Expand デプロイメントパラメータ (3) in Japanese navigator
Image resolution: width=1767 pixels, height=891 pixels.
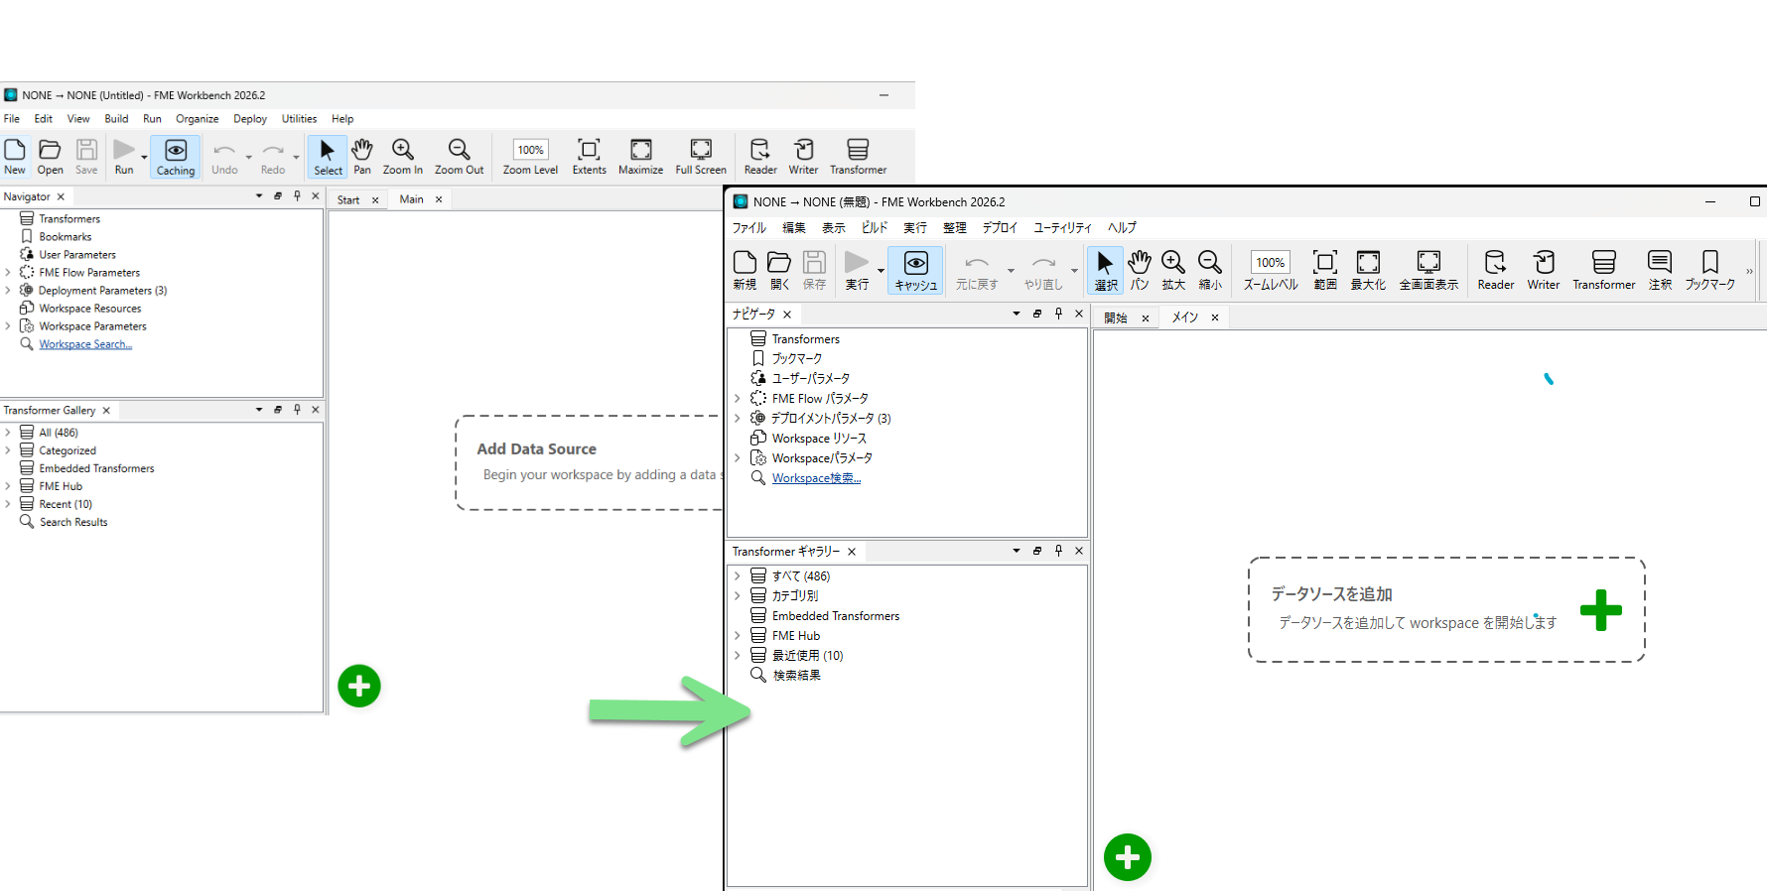(738, 419)
